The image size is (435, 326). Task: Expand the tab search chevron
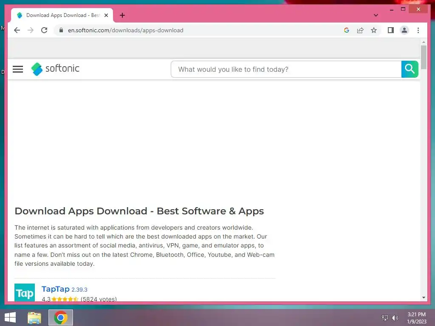click(376, 15)
